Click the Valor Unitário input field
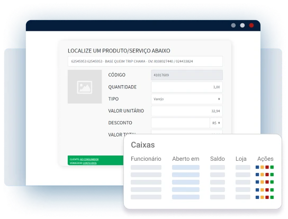288x219 pixels. (x=187, y=111)
